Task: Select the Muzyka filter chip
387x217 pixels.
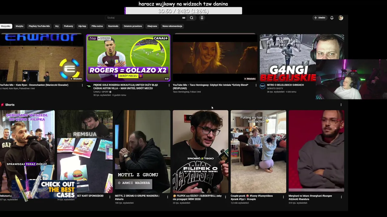Action: [x=19, y=26]
